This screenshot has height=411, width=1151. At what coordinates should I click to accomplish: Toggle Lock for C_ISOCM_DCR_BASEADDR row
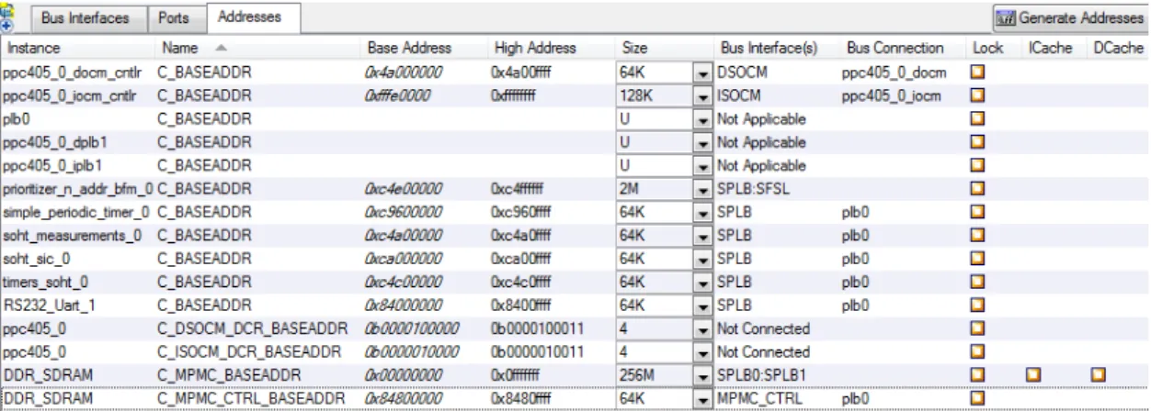point(978,351)
